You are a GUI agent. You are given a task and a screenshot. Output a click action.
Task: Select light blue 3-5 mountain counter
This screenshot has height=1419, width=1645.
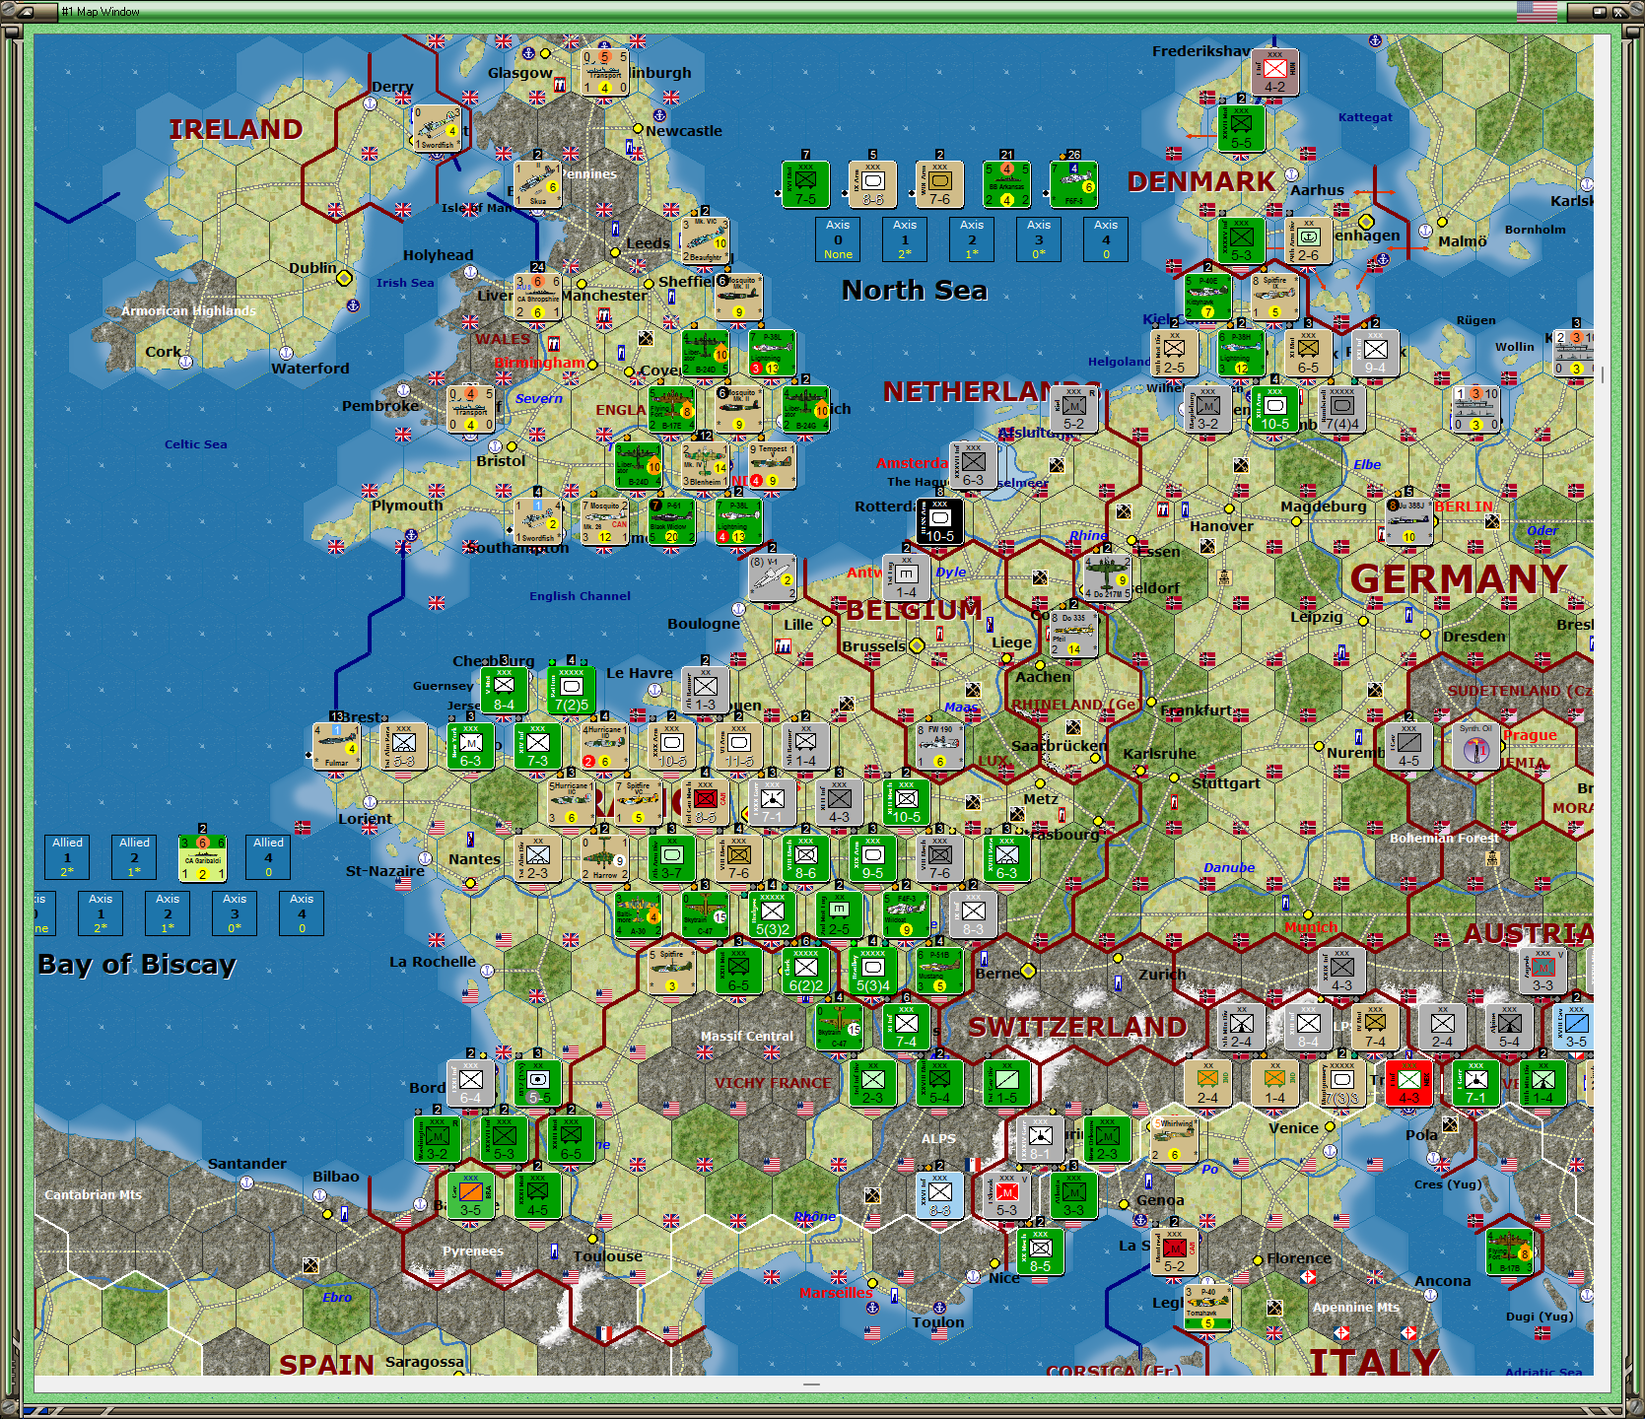(x=1576, y=1027)
